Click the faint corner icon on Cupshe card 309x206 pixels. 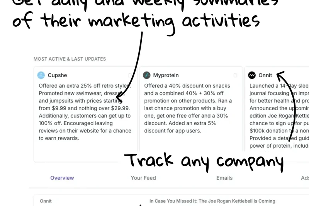point(130,75)
